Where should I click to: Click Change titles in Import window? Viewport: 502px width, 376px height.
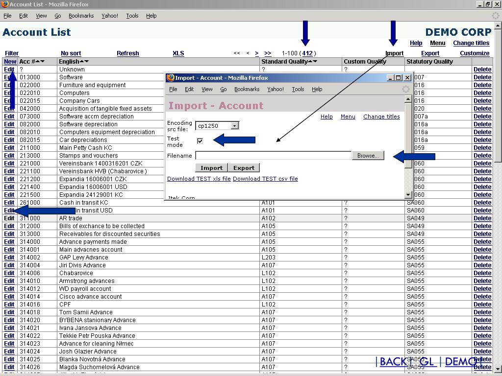point(381,117)
